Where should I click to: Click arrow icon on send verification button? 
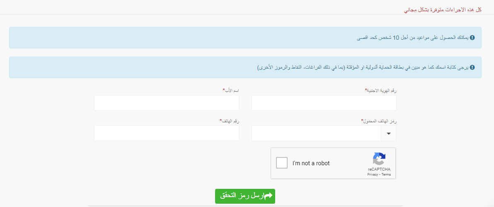click(x=268, y=195)
